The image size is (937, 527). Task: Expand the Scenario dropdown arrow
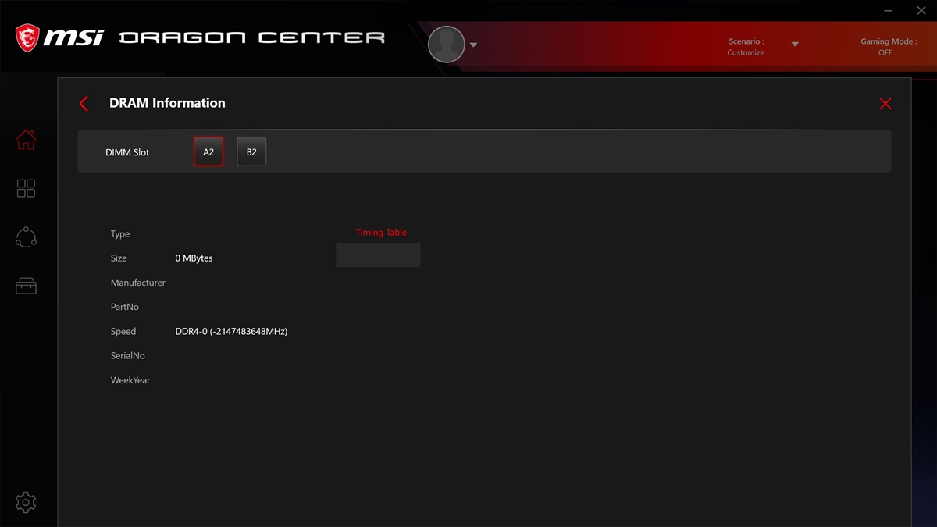(795, 44)
